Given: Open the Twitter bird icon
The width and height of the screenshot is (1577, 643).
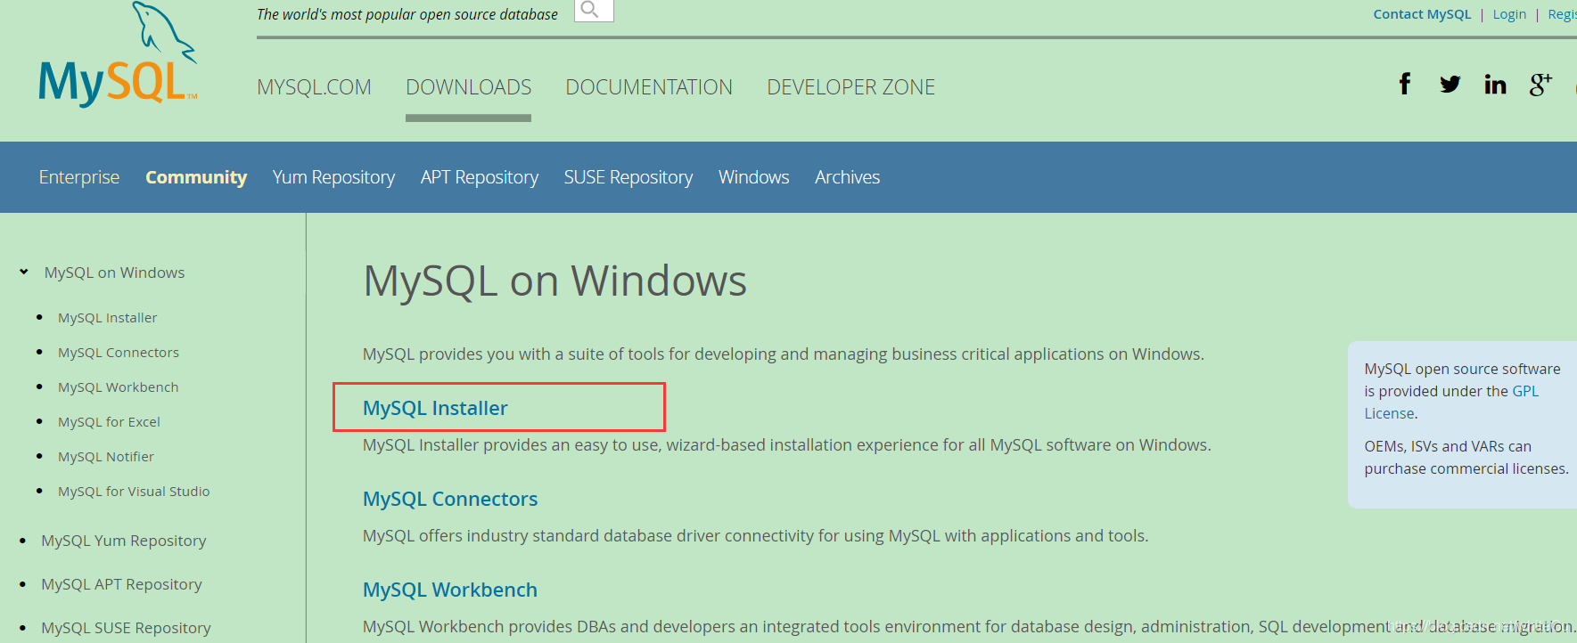Looking at the screenshot, I should click(x=1450, y=85).
